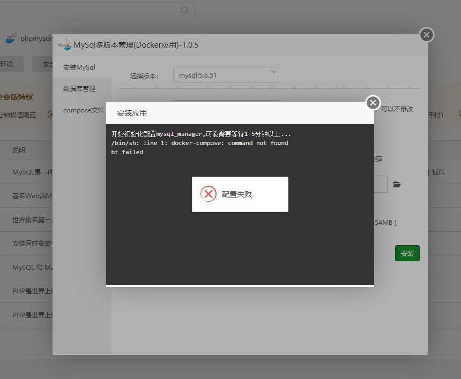
Task: Click the MySql多版本管理(Docker应用)-1.0.5 title
Action: point(136,45)
